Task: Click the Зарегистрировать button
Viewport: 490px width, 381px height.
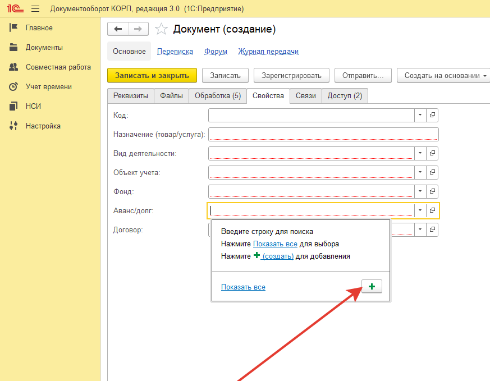Action: pyautogui.click(x=291, y=76)
